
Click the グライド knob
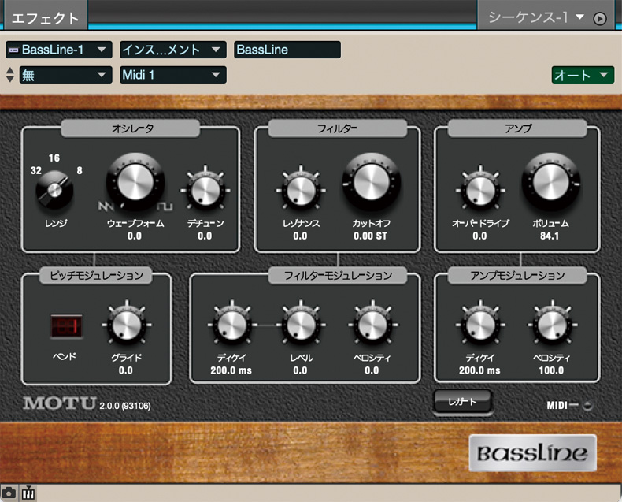pos(127,325)
